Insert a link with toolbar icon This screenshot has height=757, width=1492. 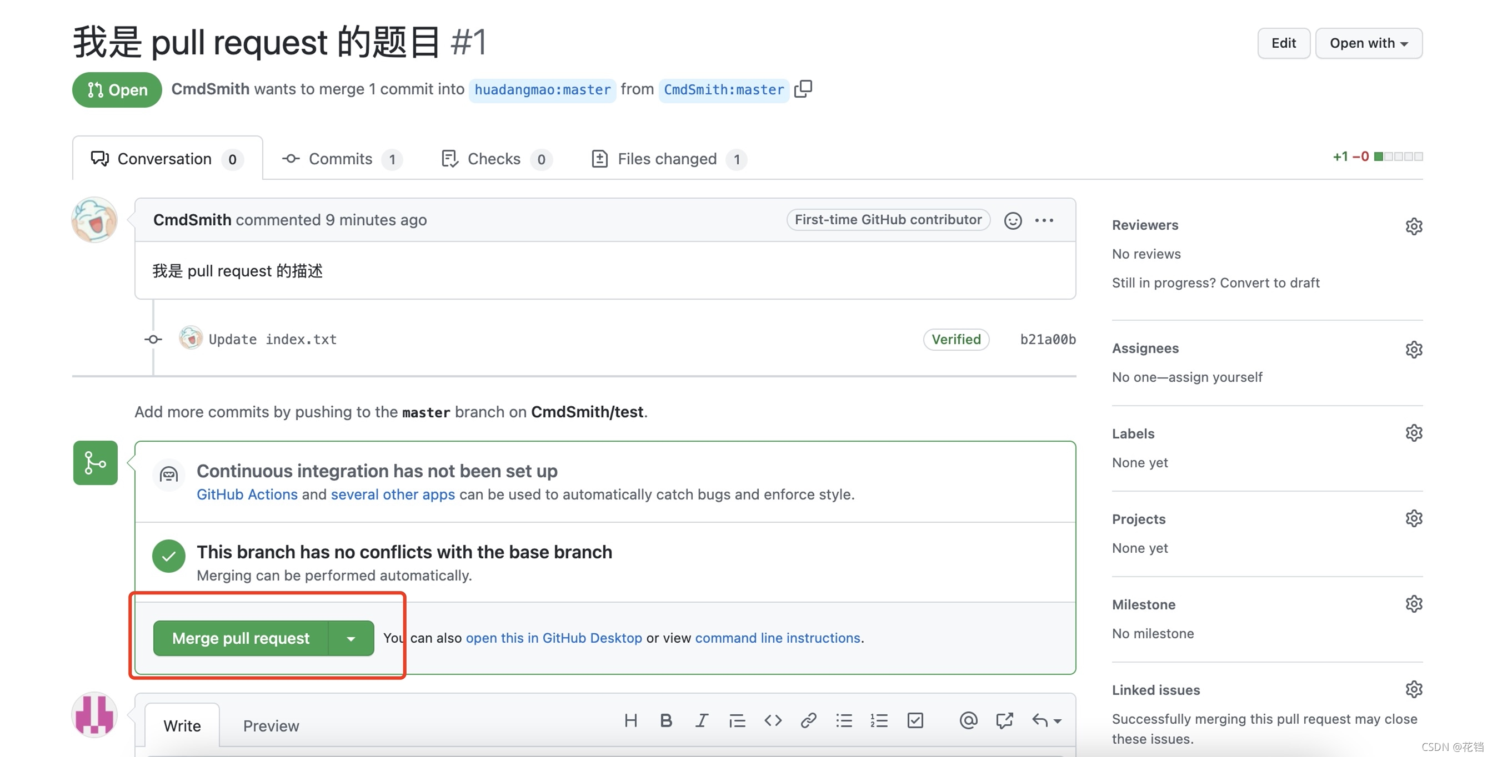[808, 720]
